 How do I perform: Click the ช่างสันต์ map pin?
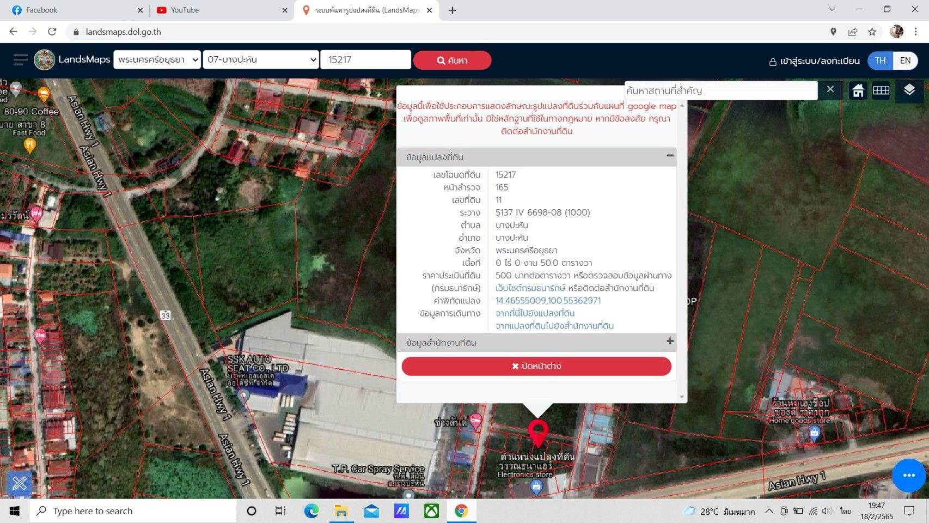(475, 421)
